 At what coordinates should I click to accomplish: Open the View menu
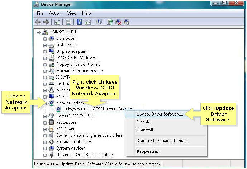[x=72, y=13]
